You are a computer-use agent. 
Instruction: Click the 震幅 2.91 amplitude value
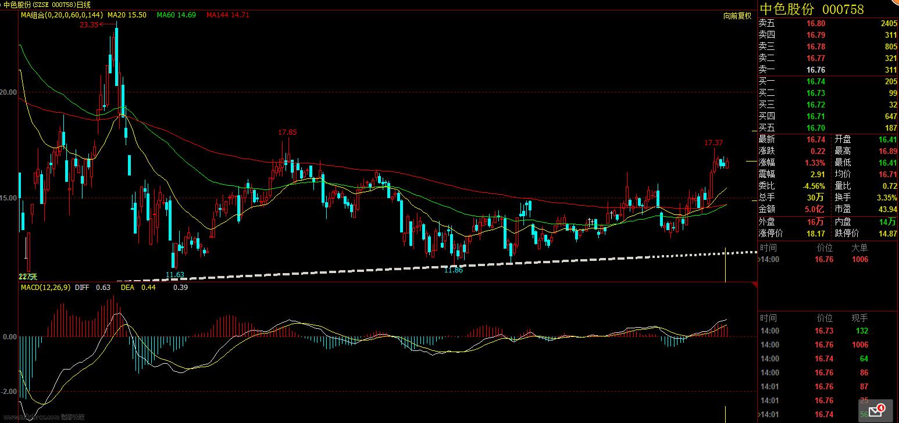pos(818,174)
